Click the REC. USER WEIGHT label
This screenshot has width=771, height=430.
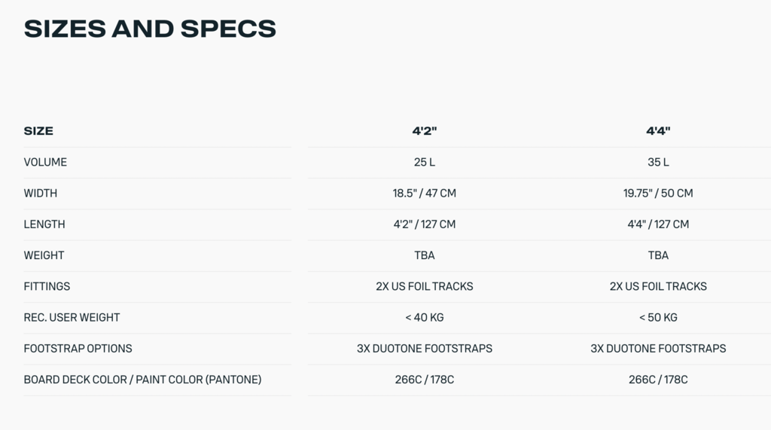click(72, 317)
